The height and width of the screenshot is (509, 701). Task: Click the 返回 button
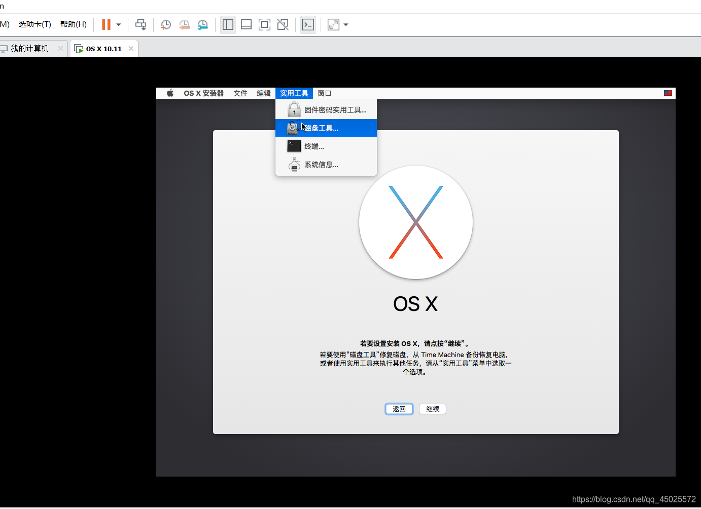coord(399,409)
